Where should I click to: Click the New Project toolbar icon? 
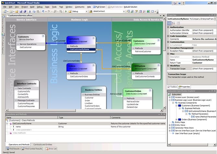5,11
